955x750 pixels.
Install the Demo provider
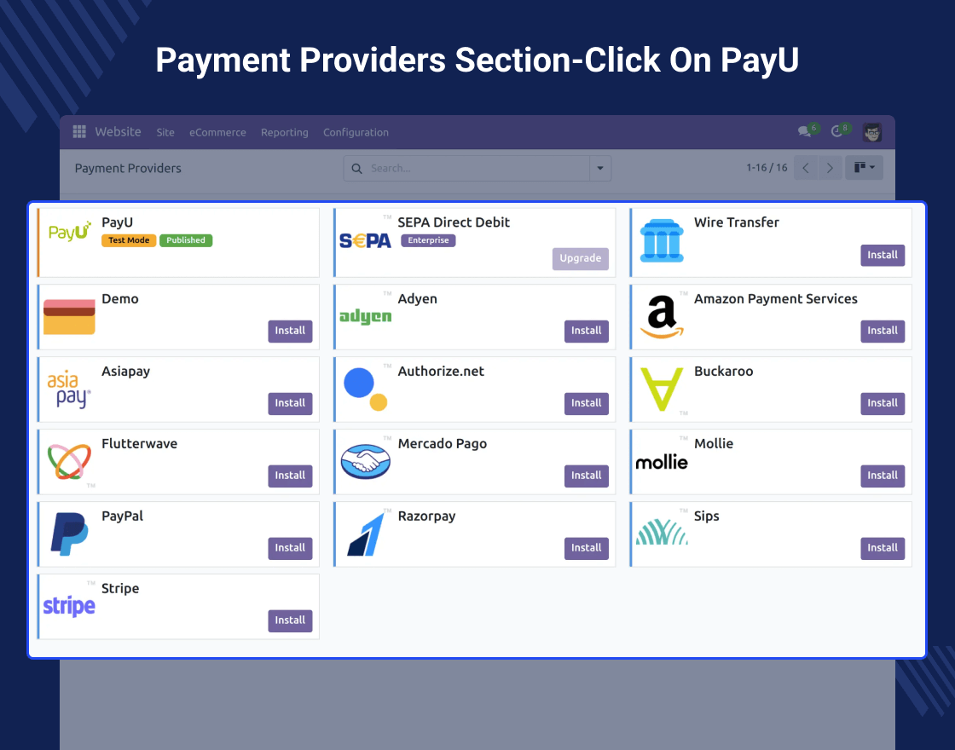(x=290, y=331)
